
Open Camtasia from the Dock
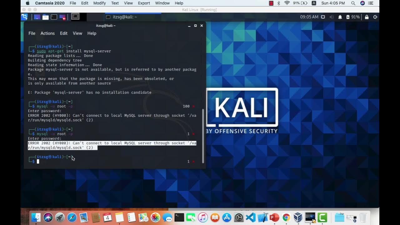[x=322, y=217]
